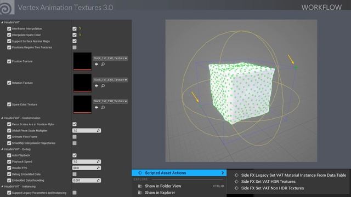This screenshot has height=197, width=351.
Task: Uncheck Auto Playback value checkbox
Action: point(75,155)
